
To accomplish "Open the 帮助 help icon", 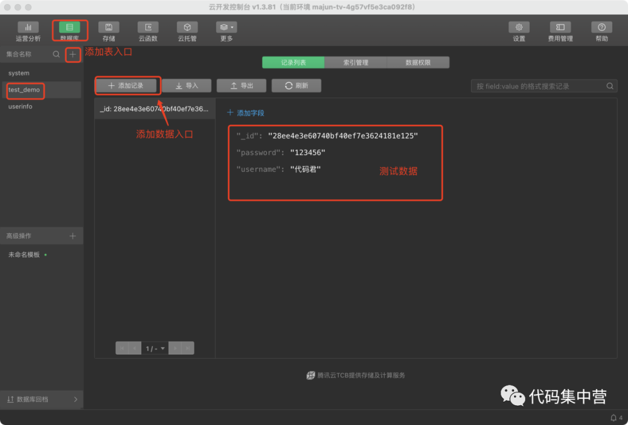I will 602,27.
